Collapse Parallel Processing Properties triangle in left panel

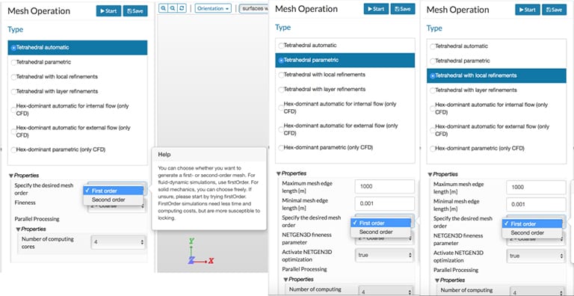pos(18,229)
